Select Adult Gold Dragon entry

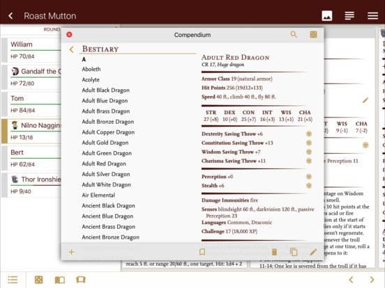tap(105, 143)
